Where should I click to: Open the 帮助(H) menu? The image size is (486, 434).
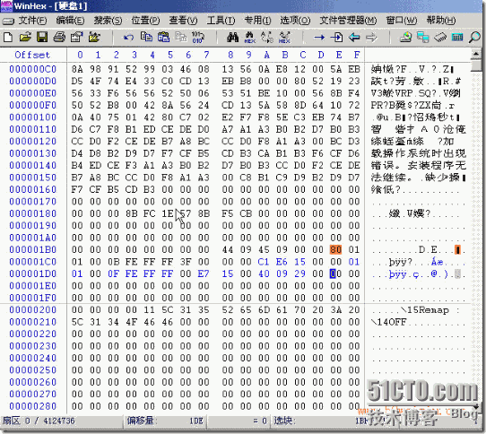point(441,21)
